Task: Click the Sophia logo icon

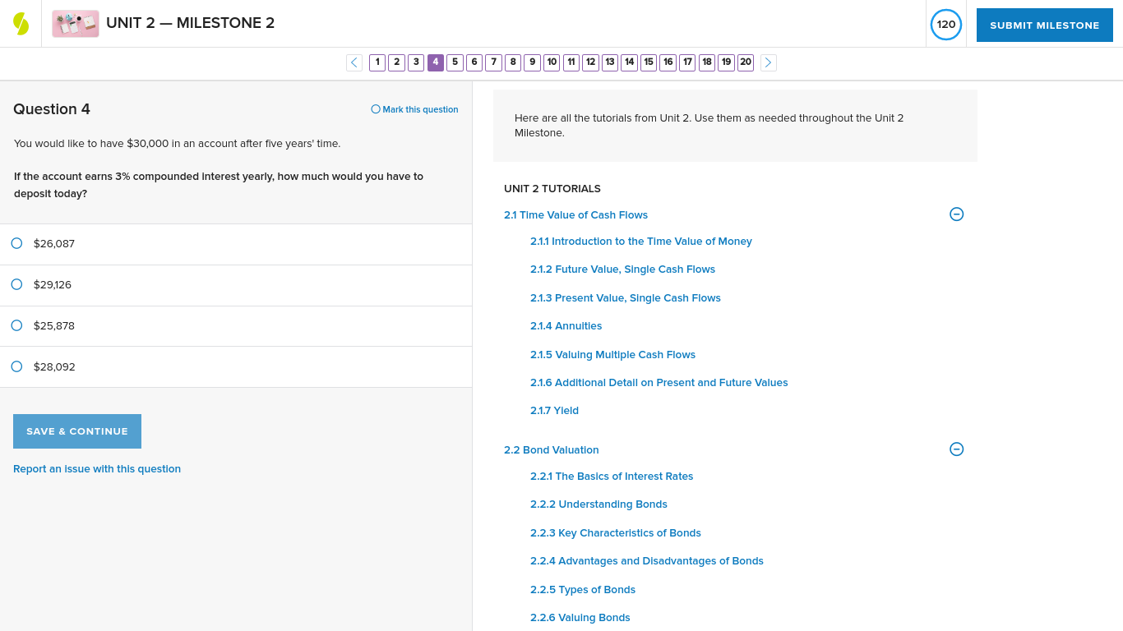Action: [21, 23]
